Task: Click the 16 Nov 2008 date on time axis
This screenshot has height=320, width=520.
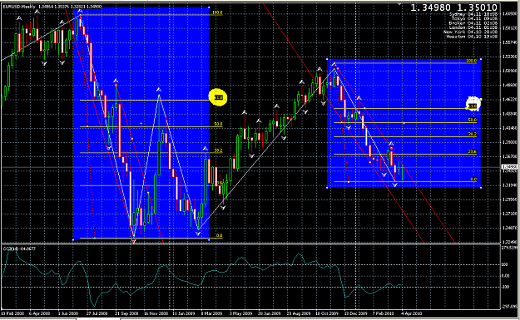Action: pos(156,313)
